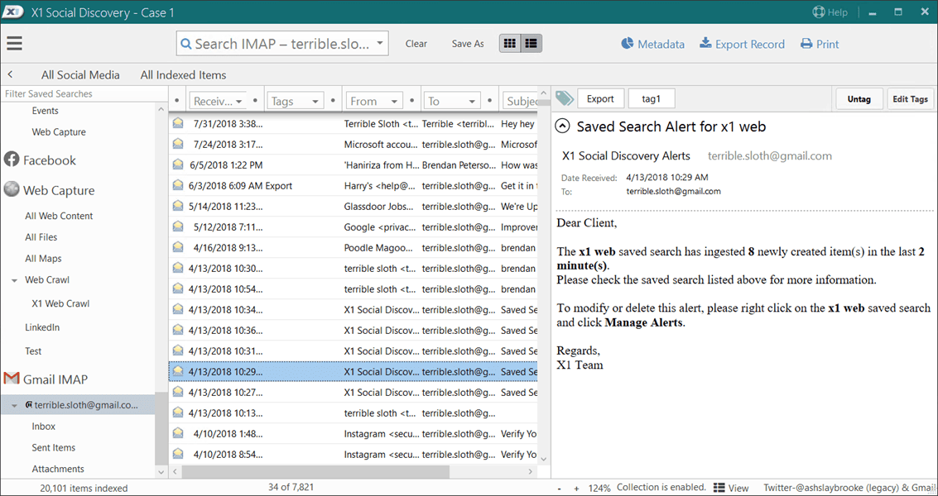The image size is (938, 496).
Task: Click the Edit Tags button
Action: (910, 98)
